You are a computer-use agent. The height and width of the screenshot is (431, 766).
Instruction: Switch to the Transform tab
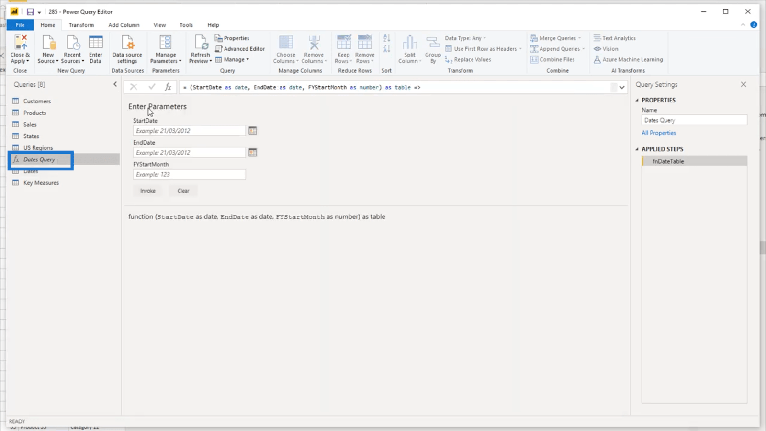81,25
